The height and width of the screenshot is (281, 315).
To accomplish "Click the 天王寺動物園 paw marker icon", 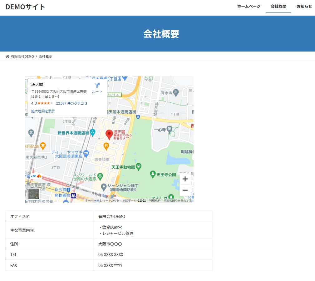I will 139,166.
